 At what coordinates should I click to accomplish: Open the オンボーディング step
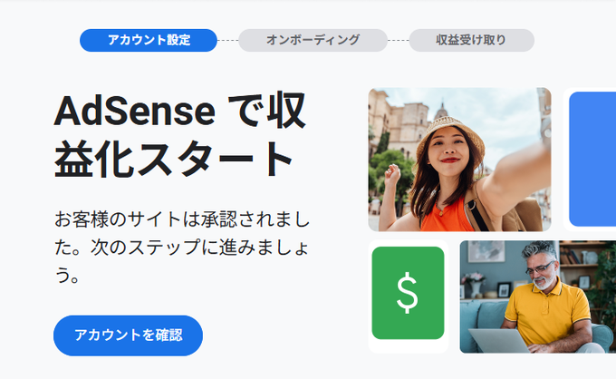[313, 40]
